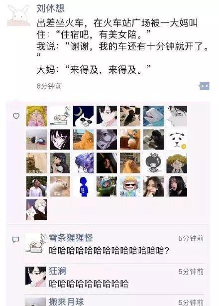Tap the crescent moon panda avatar

pyautogui.click(x=83, y=116)
